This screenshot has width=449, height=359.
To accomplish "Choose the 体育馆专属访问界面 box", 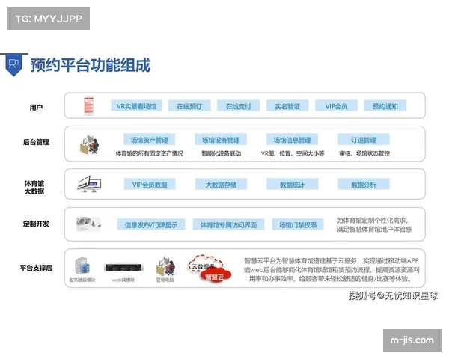I will click(x=228, y=224).
